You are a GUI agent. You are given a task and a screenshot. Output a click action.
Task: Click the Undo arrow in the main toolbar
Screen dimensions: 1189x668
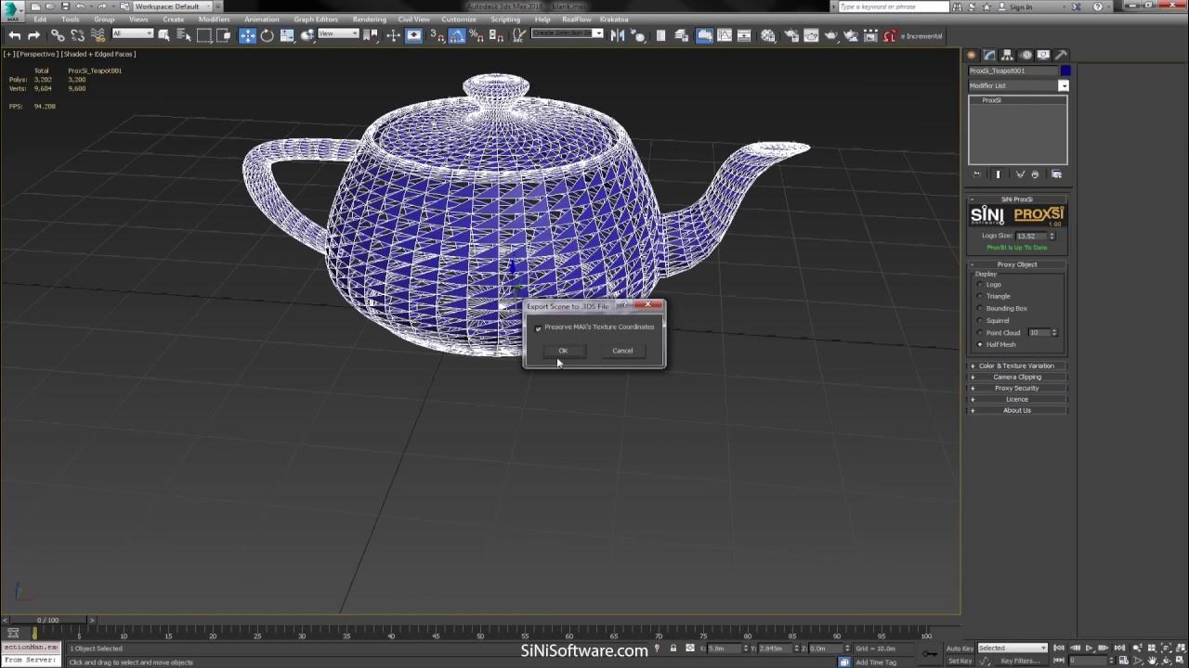pos(15,35)
